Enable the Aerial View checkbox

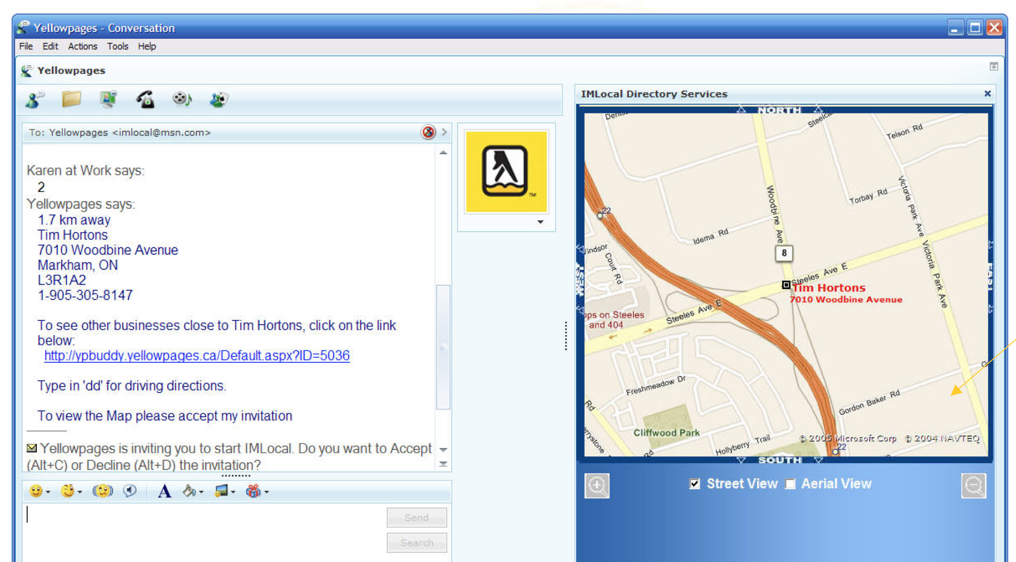(790, 484)
